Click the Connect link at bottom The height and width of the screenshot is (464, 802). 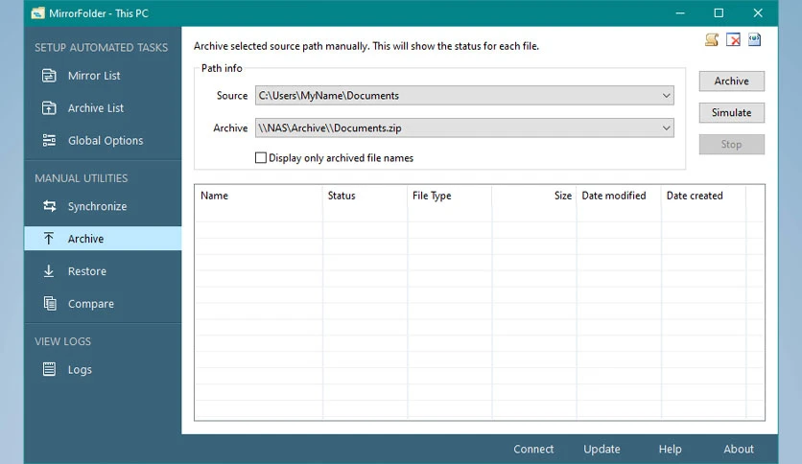point(533,450)
